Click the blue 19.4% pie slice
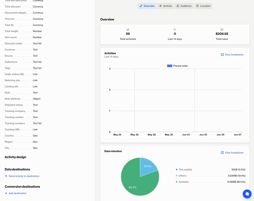 tap(147, 166)
